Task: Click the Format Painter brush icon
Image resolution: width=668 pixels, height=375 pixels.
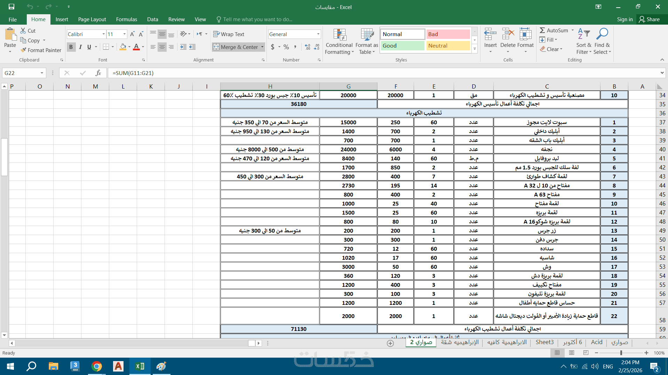Action: (23, 50)
